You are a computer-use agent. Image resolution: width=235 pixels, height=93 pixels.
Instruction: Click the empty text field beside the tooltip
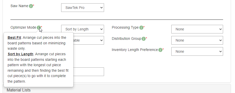coord(89,72)
